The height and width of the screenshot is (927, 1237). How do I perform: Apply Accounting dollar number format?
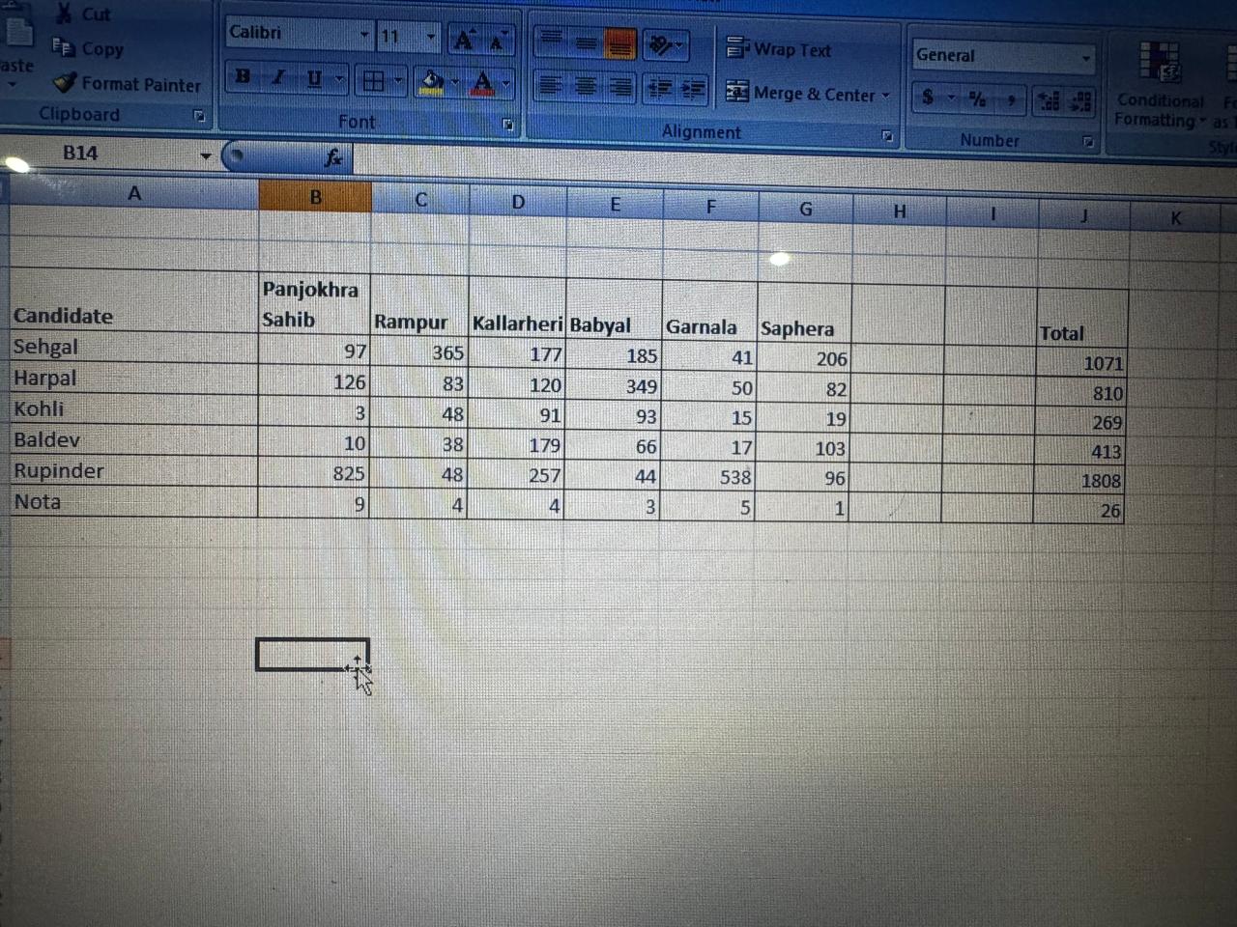[929, 97]
